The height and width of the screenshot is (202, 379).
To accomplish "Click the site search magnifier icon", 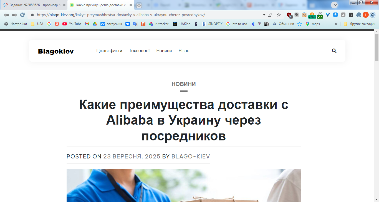I will click(334, 51).
